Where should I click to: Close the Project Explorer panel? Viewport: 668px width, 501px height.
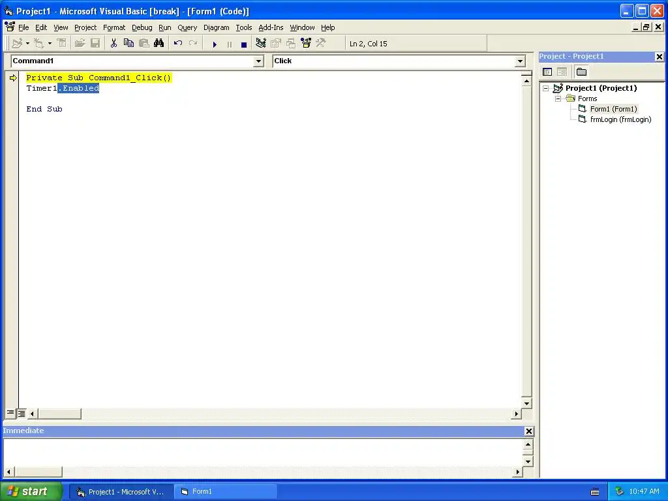point(659,57)
